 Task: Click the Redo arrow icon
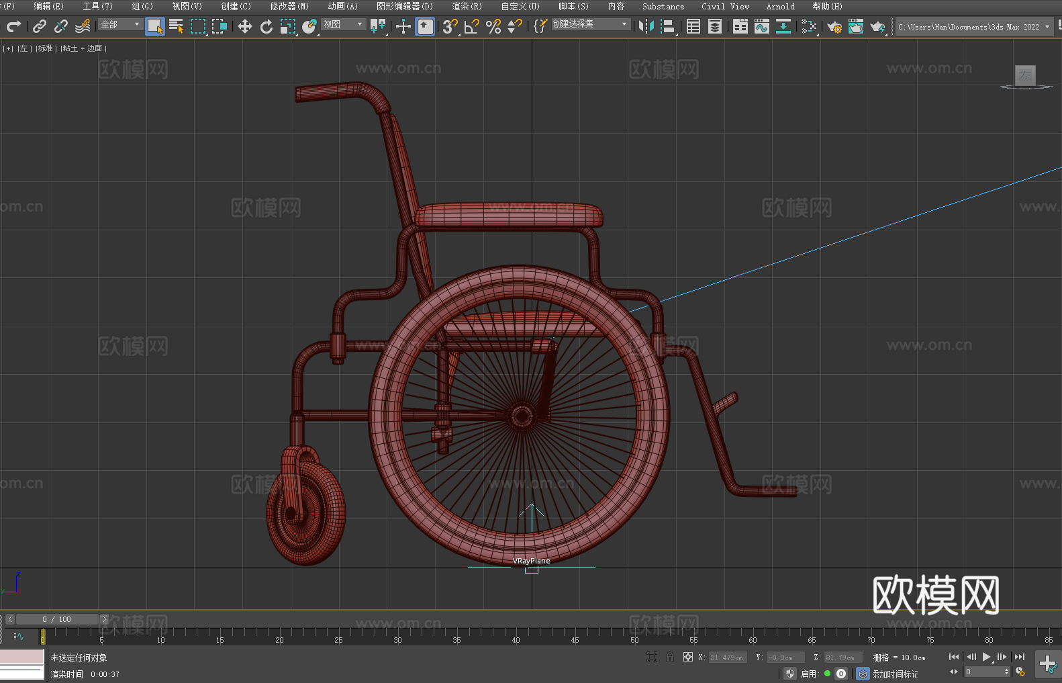[13, 26]
